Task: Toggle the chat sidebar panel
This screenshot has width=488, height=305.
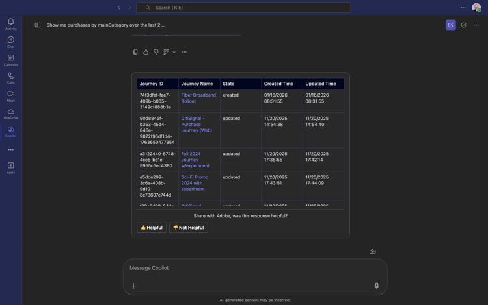Action: pyautogui.click(x=38, y=25)
